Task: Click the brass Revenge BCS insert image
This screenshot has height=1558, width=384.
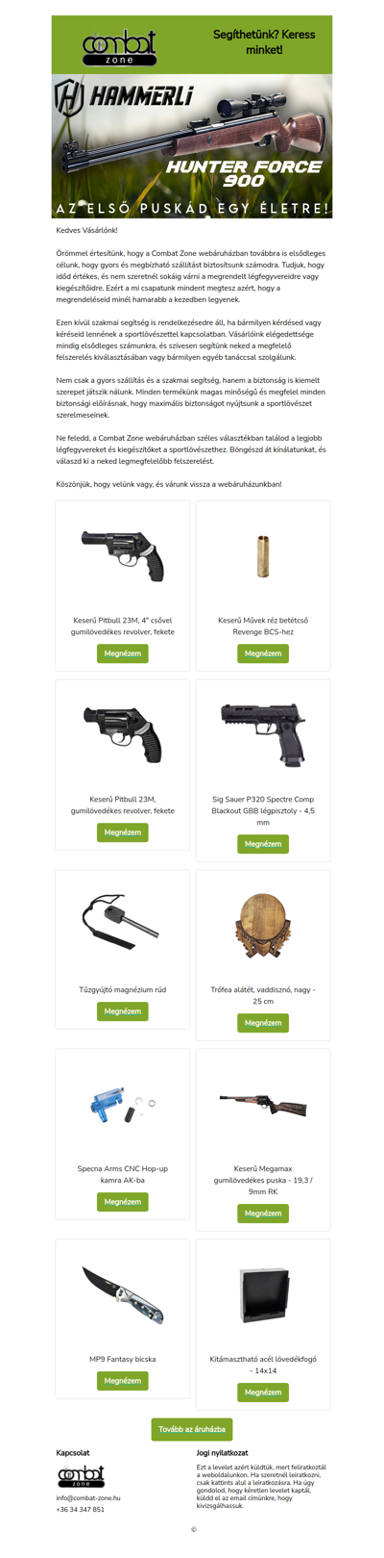Action: tap(263, 555)
